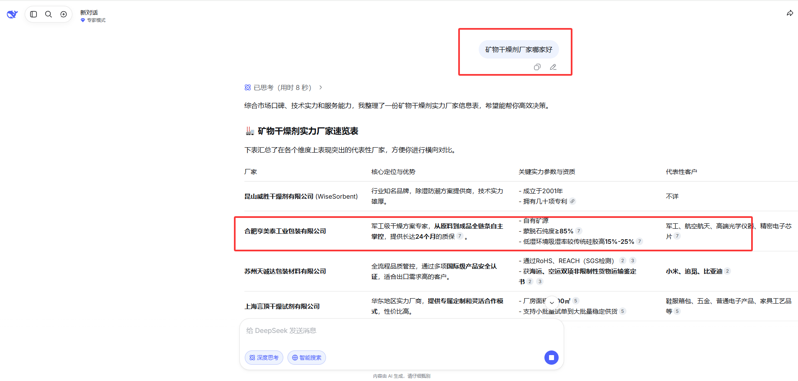Open citation 7 after 精密电子芯片

click(677, 236)
